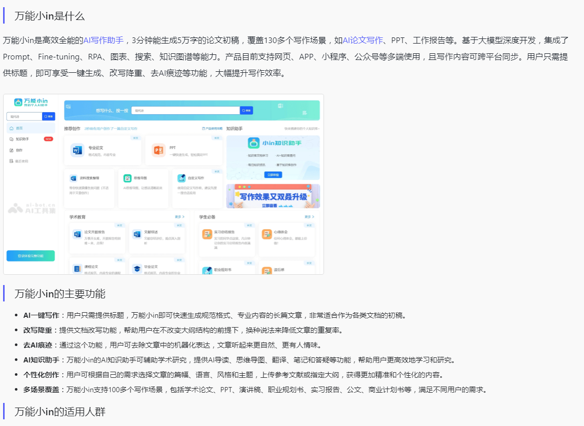
Task: Click the 万能小in logo in embedded screenshot
Action: pyautogui.click(x=31, y=102)
